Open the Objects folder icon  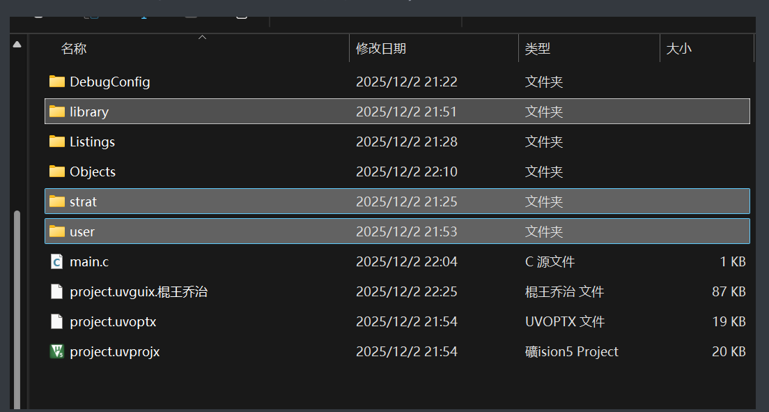click(x=56, y=171)
